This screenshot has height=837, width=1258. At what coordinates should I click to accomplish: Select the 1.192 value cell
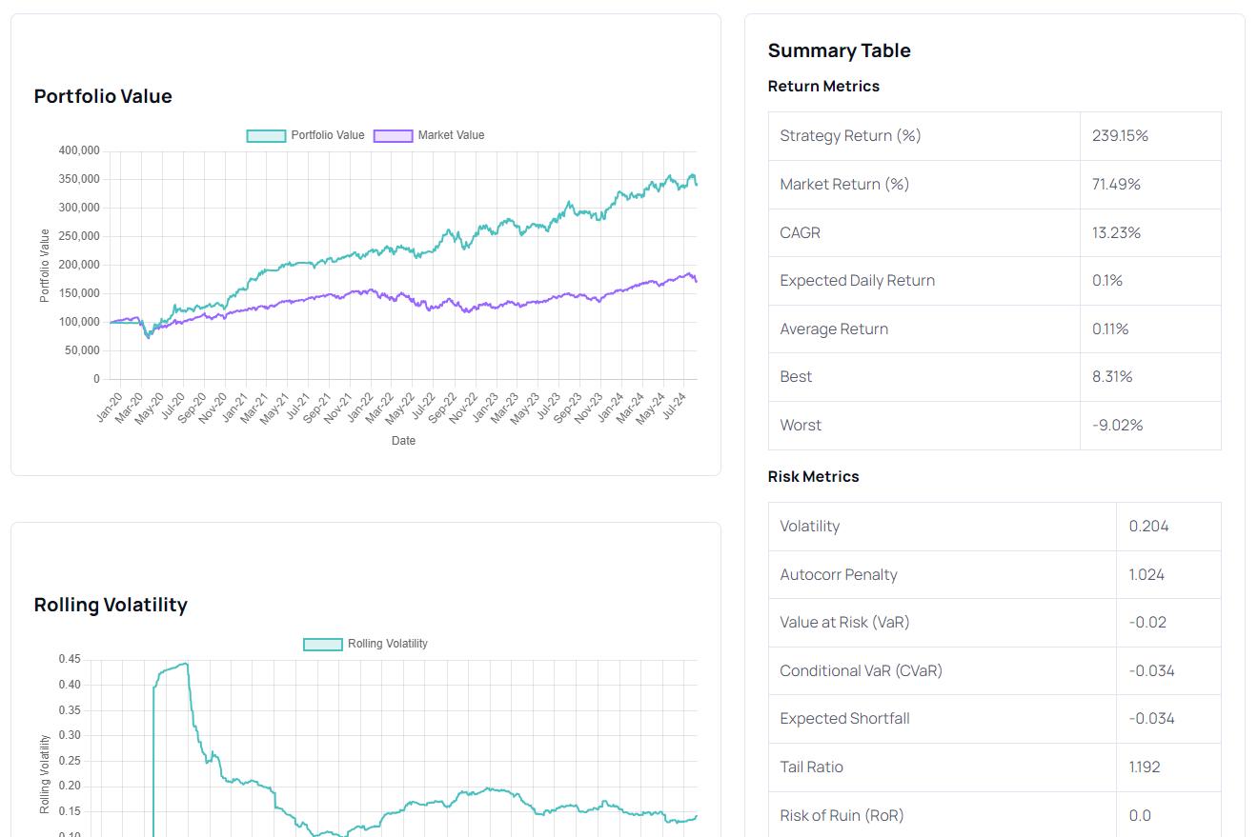point(1168,767)
